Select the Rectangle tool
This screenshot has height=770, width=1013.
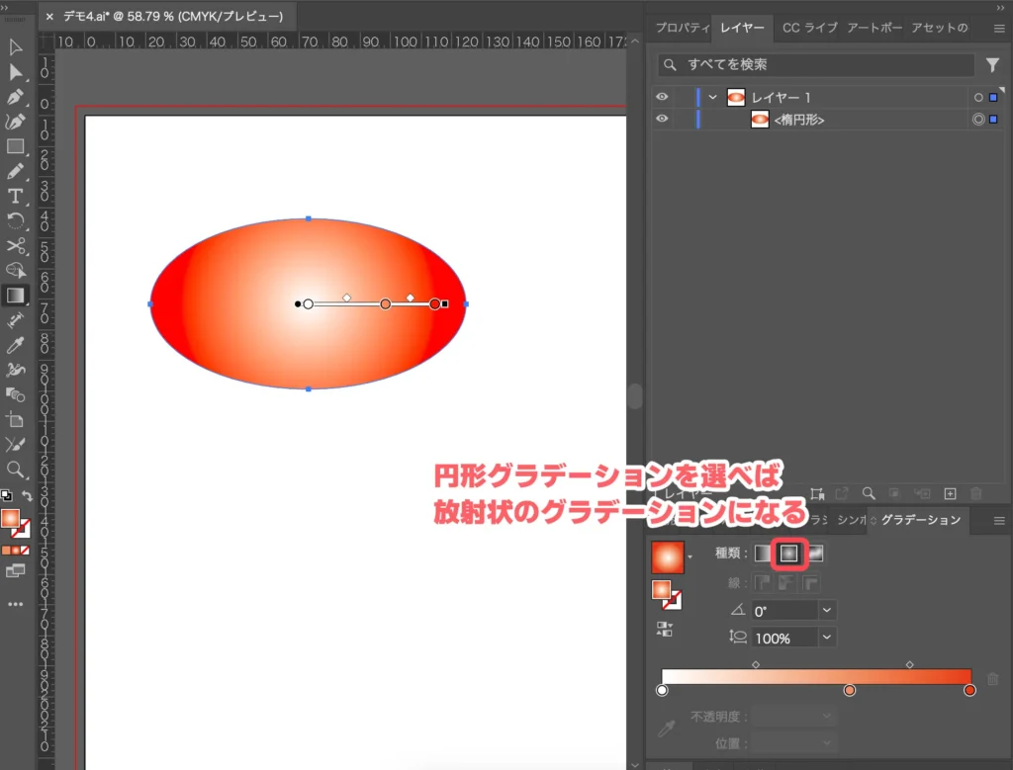[14, 146]
